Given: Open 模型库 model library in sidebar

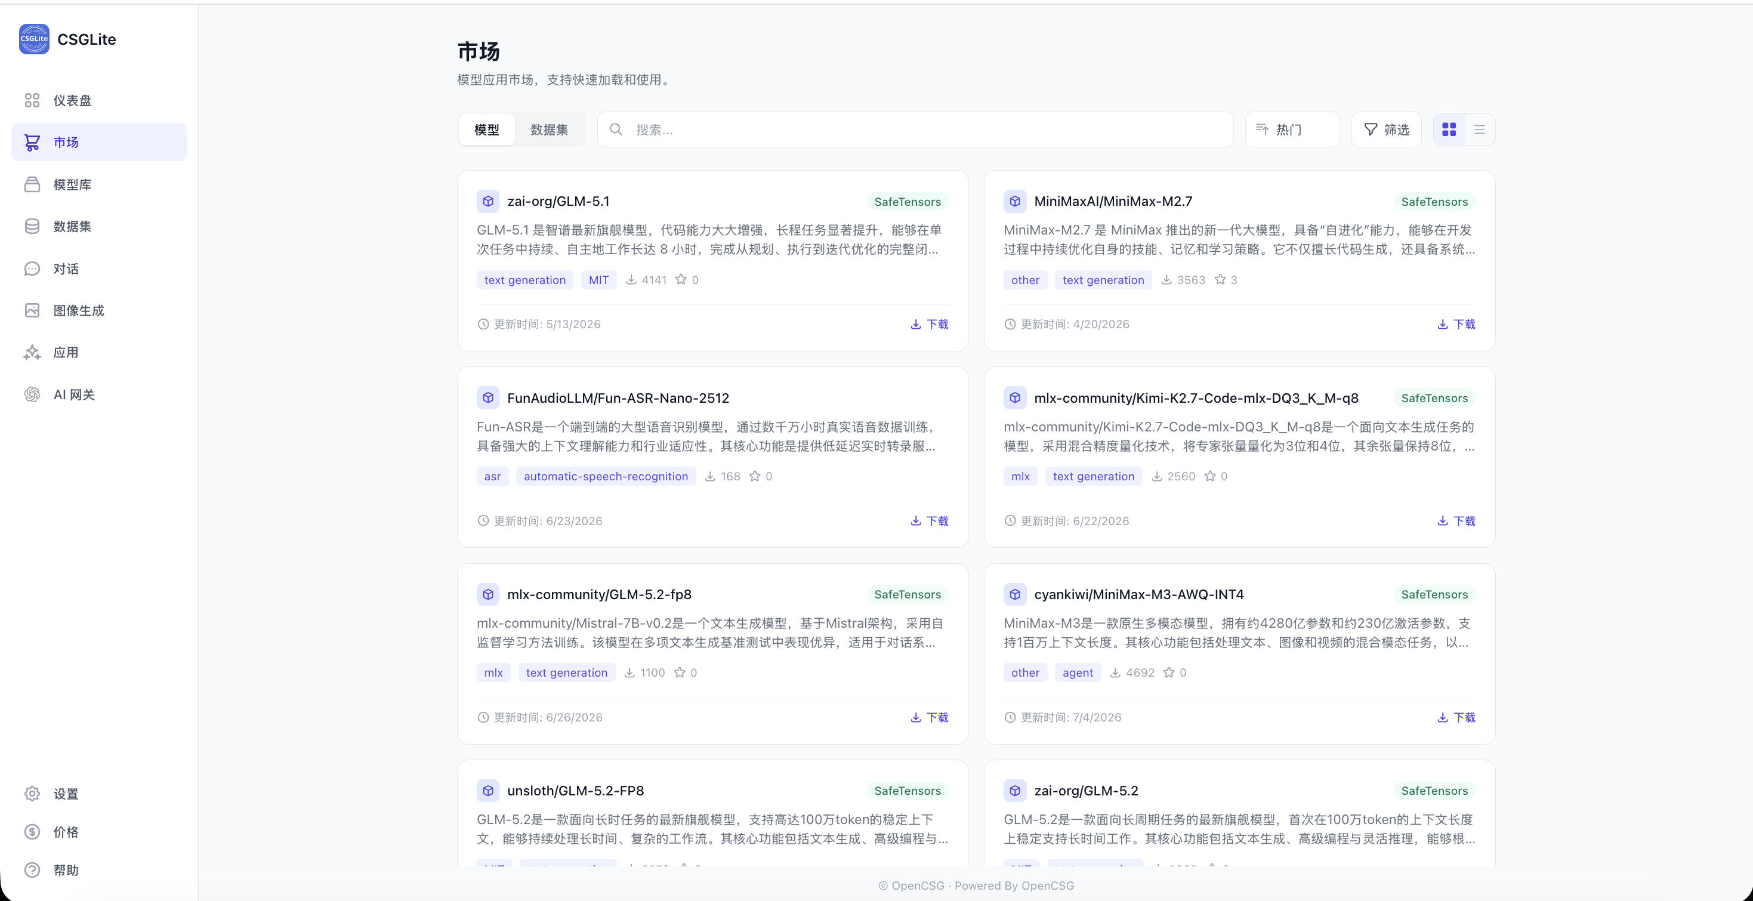Looking at the screenshot, I should coord(98,184).
